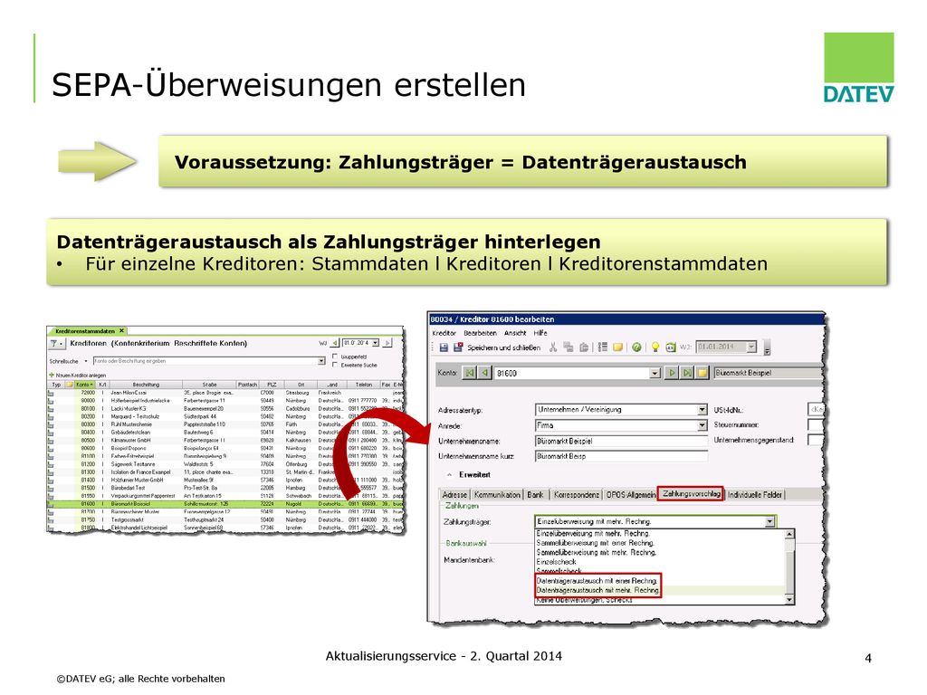Open the Schnellsuche field dropdown arrow
This screenshot has height=695, width=927.
[x=321, y=360]
